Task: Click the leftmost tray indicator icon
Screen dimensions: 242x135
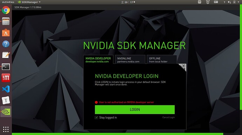Action: [200, 2]
